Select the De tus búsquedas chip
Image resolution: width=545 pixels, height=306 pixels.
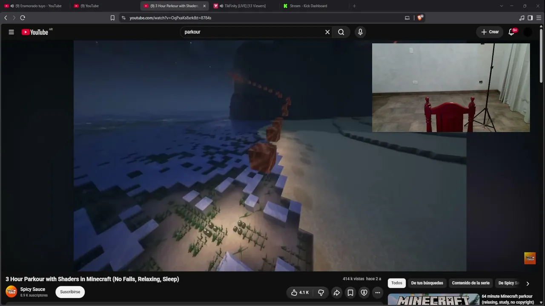click(x=427, y=283)
